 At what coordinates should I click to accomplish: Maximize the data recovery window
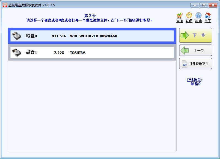click(x=204, y=5)
